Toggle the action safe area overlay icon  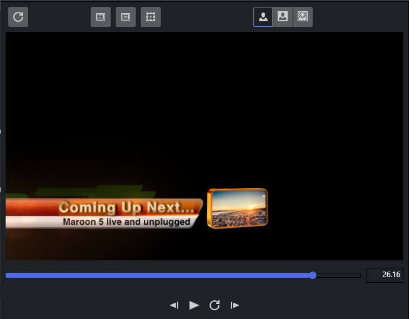point(126,17)
